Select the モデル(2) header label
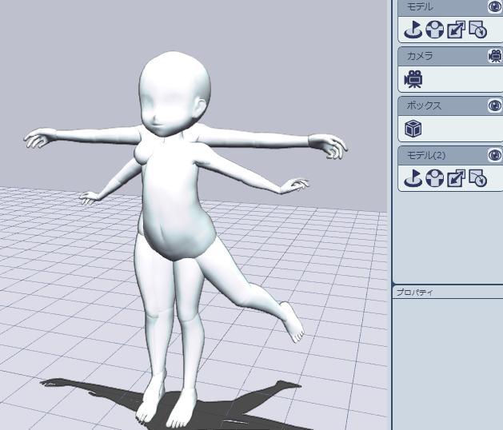The image size is (503, 430). (425, 155)
